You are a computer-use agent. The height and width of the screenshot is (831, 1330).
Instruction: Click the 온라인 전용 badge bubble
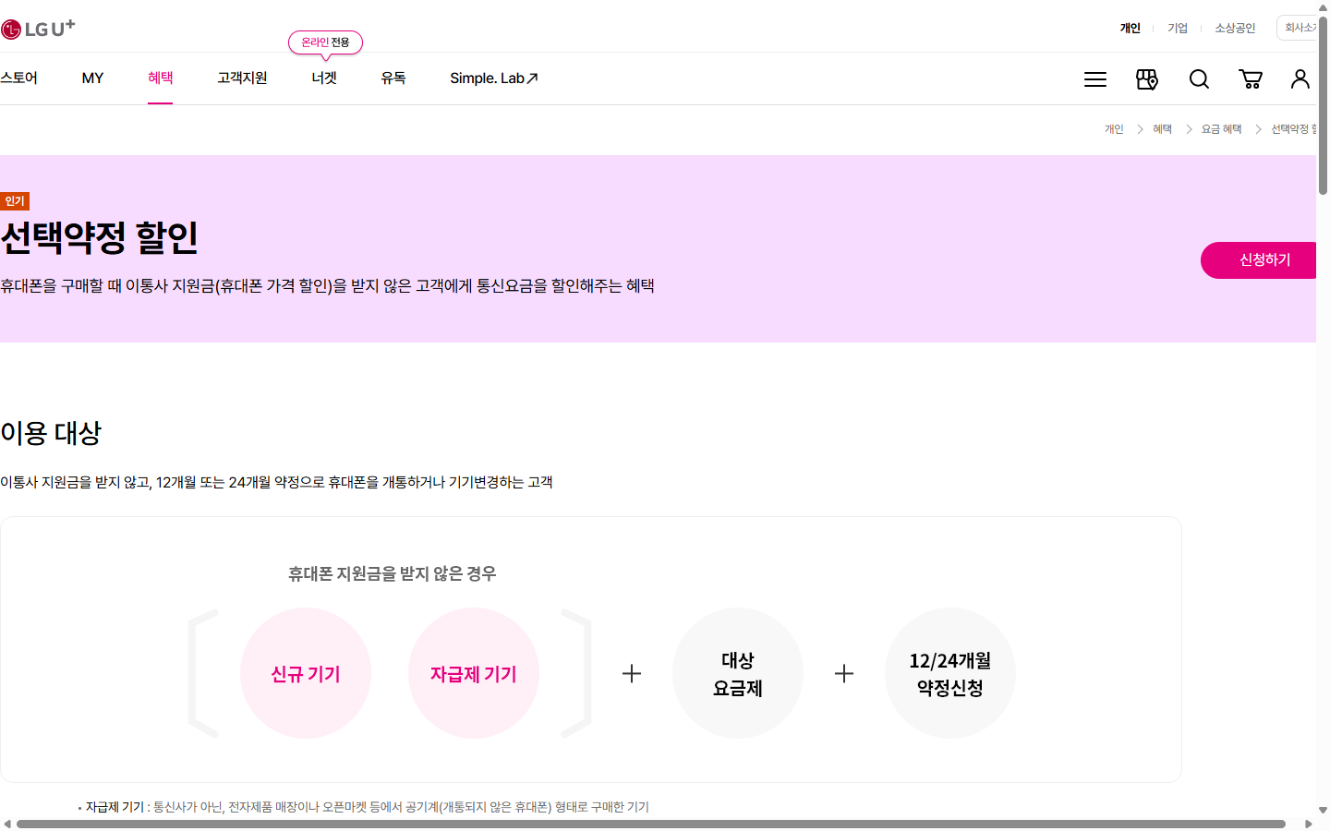325,42
